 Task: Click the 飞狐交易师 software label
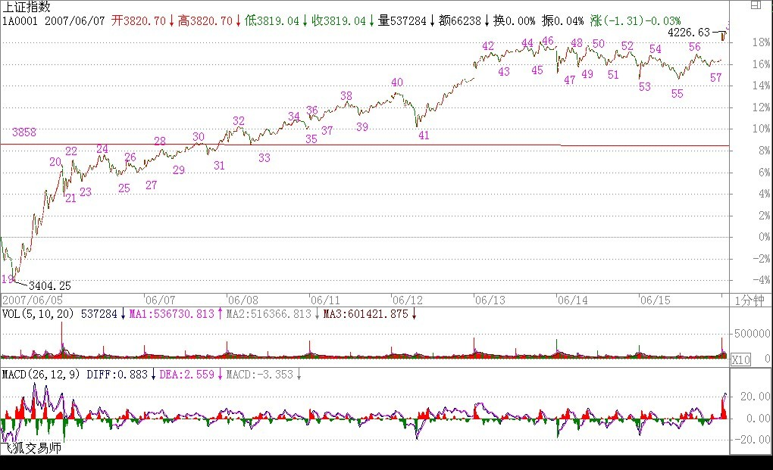coord(32,448)
